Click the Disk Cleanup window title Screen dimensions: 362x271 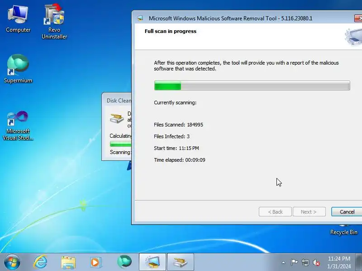119,100
